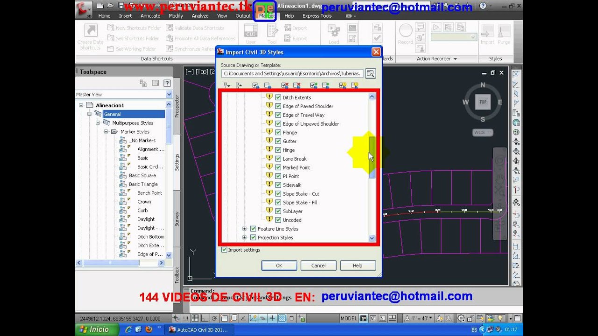Uncheck the PI Point checkbox
This screenshot has height=336, width=598.
pyautogui.click(x=278, y=176)
